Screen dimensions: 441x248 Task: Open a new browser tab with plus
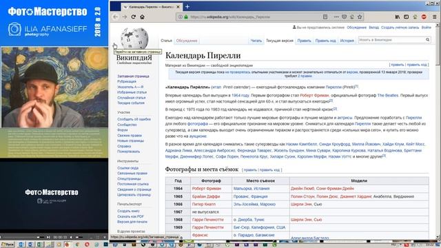(x=187, y=6)
